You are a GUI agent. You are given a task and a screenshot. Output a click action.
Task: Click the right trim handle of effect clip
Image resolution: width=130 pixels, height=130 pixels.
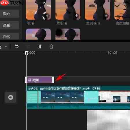point(53,80)
